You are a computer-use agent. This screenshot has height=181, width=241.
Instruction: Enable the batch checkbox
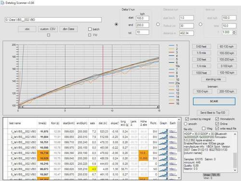[x=90, y=29]
